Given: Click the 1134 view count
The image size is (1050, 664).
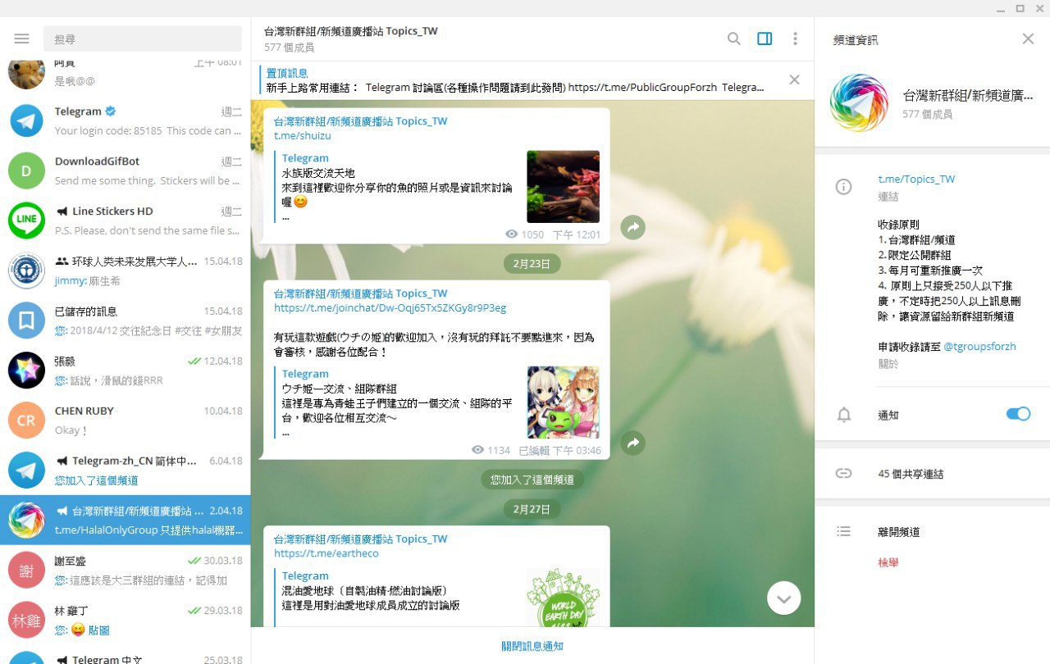Looking at the screenshot, I should point(499,451).
